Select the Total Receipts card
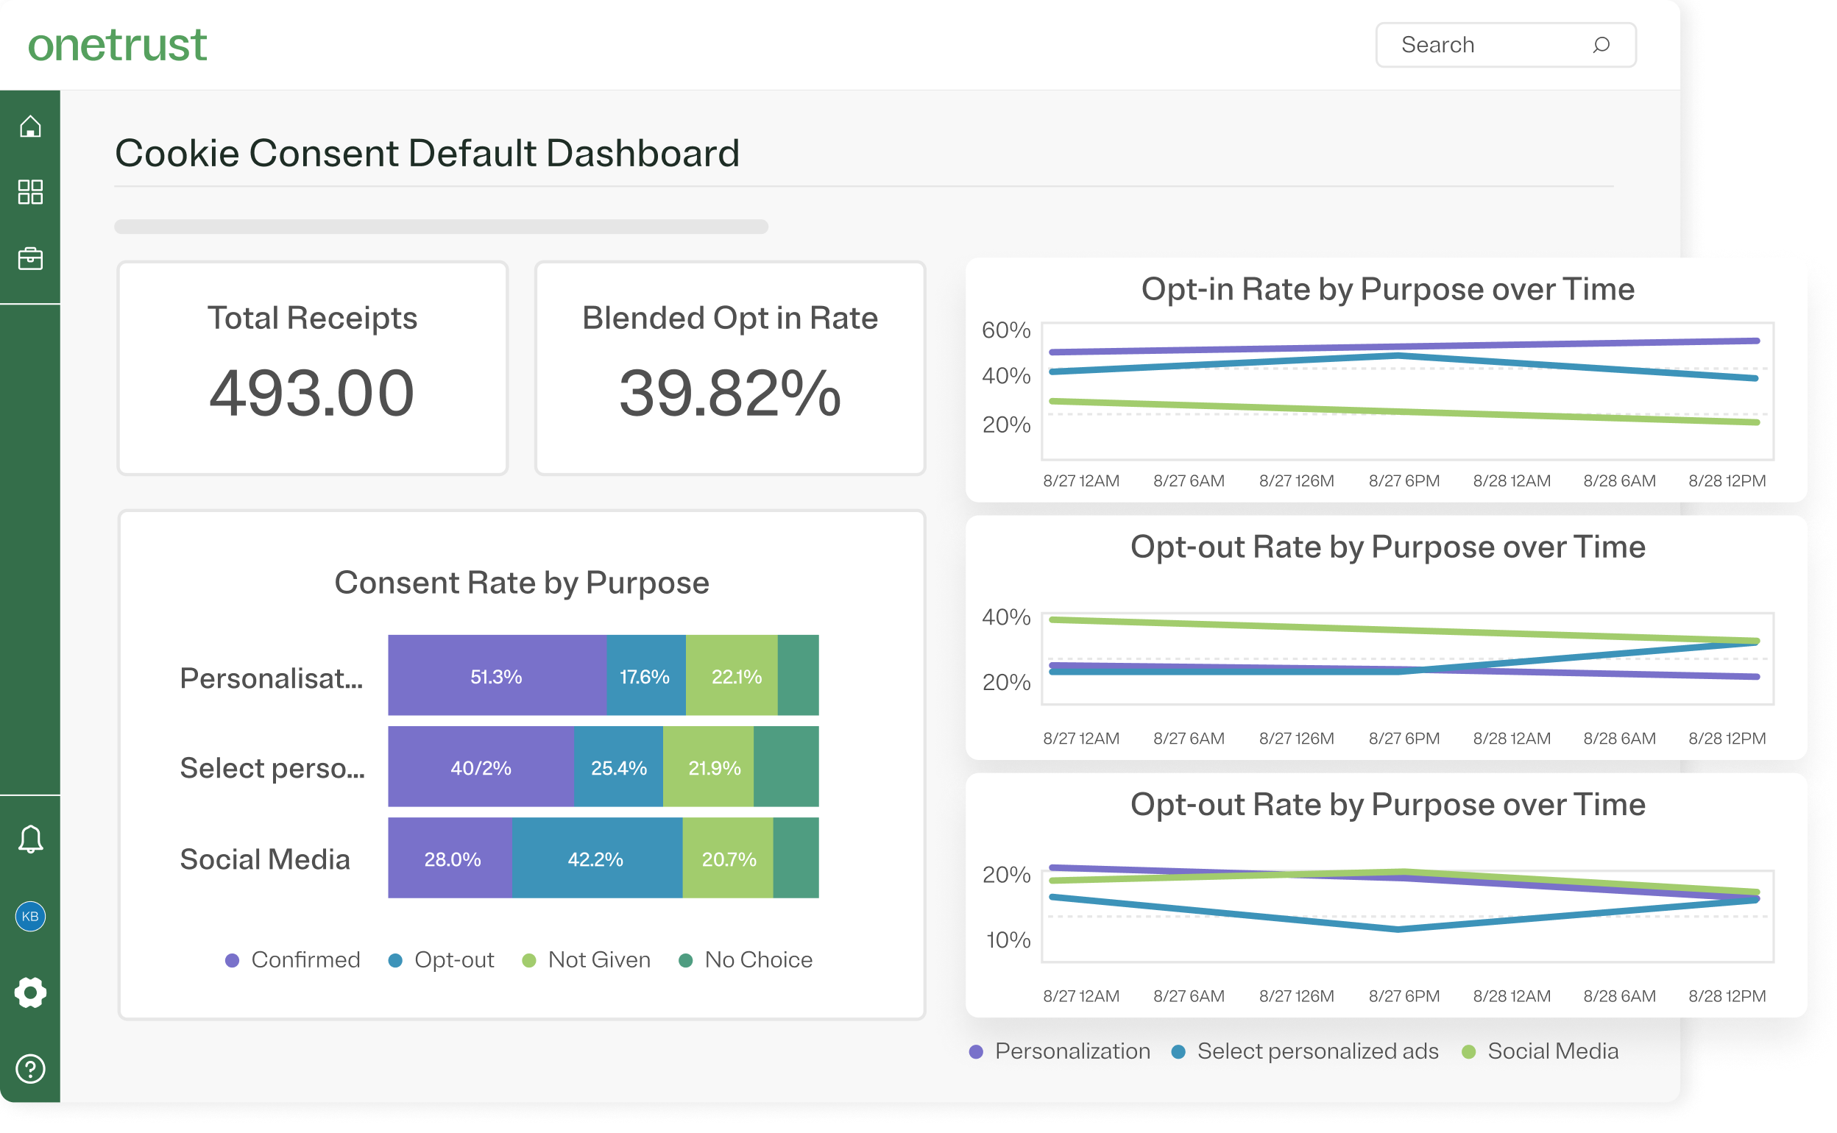 (x=313, y=368)
